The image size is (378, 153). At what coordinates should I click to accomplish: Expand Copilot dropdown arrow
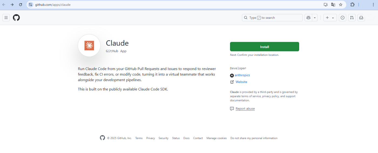(315, 18)
